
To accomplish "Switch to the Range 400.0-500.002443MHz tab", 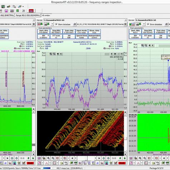I will click(28, 15).
